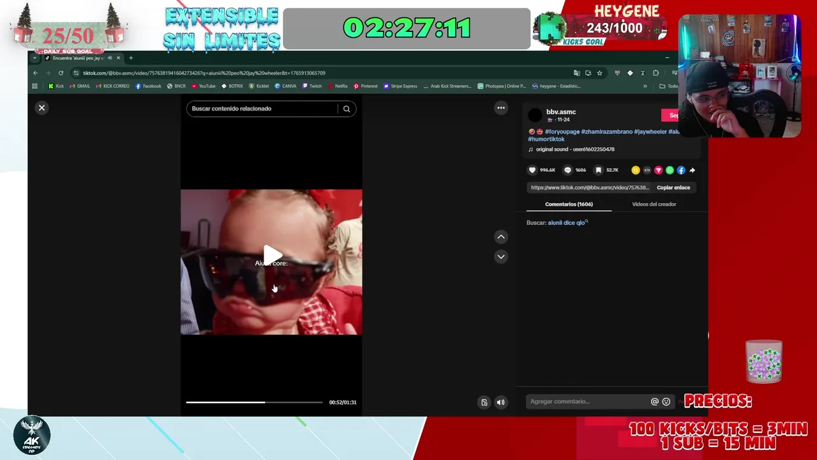Insert mention with the @ icon
Viewport: 817px width, 460px height.
pyautogui.click(x=654, y=402)
